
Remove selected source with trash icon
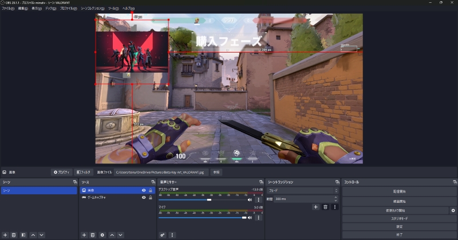(93, 235)
